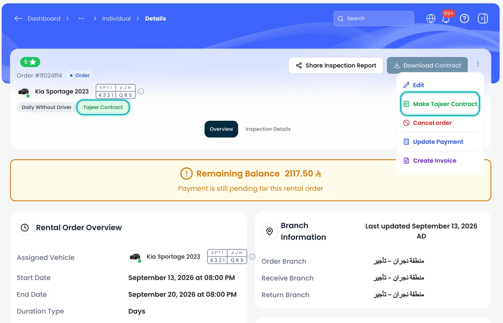Open the help question mark icon
Screen dimensions: 503x323
(464, 18)
